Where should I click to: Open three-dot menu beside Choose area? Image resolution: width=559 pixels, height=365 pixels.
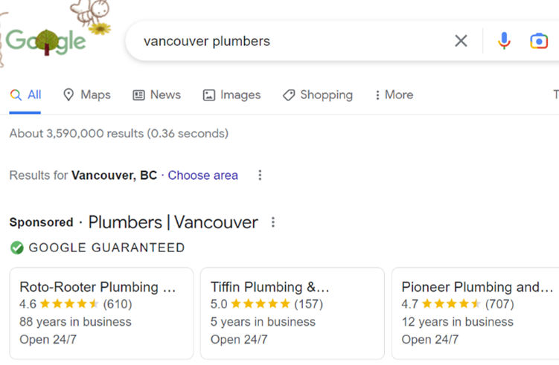260,175
